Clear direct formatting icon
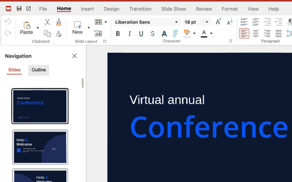 [x=59, y=34]
